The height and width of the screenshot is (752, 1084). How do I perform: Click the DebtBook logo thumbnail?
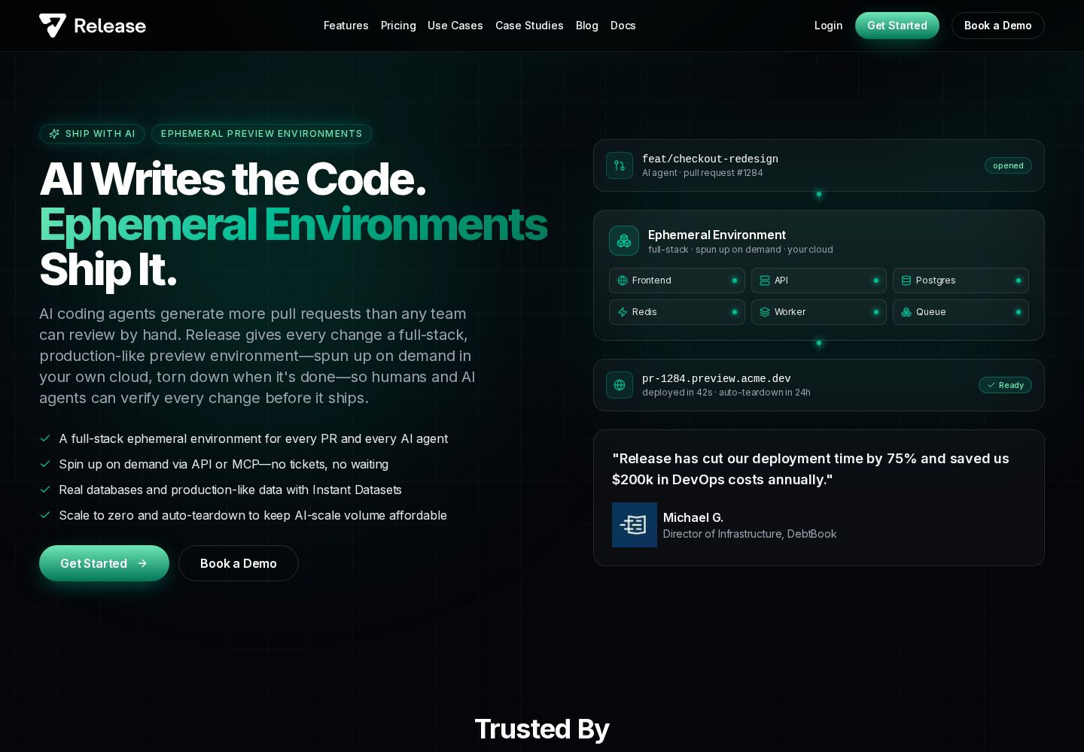pyautogui.click(x=635, y=525)
